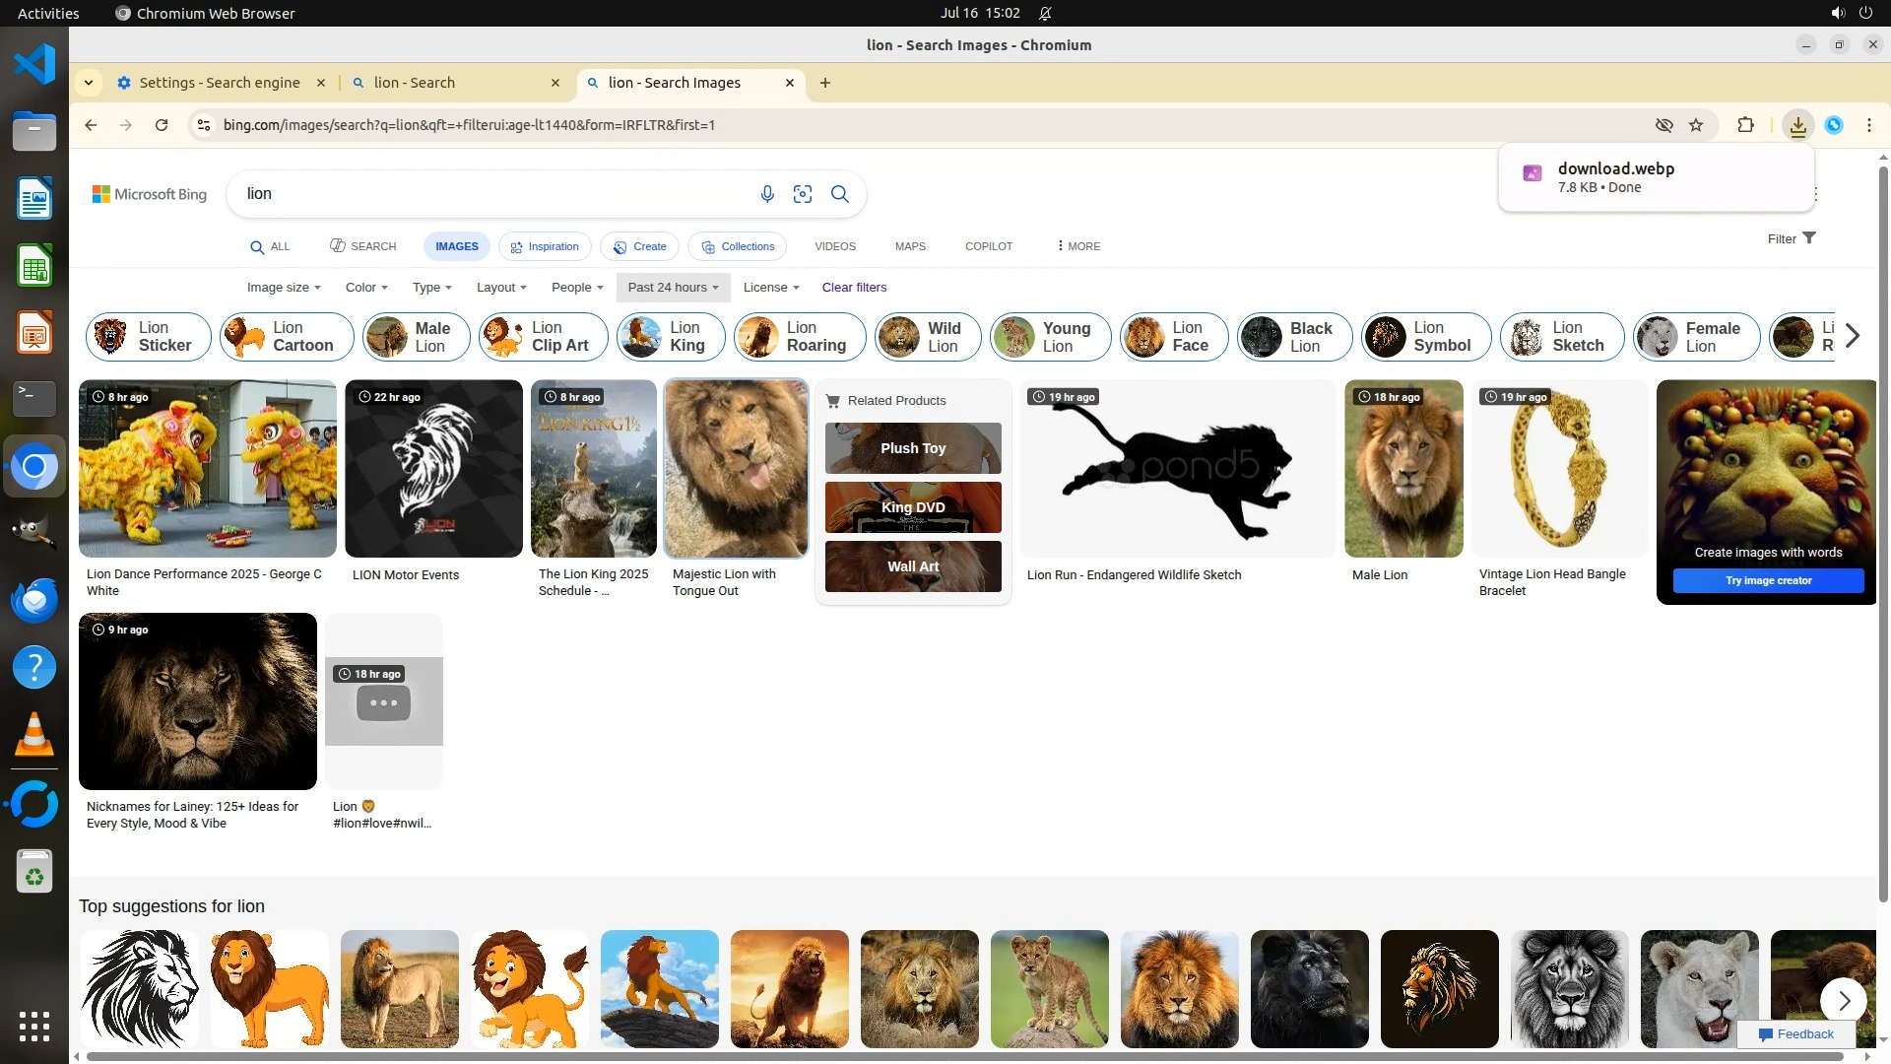
Task: Click the magnifying glass search button
Action: (x=840, y=194)
